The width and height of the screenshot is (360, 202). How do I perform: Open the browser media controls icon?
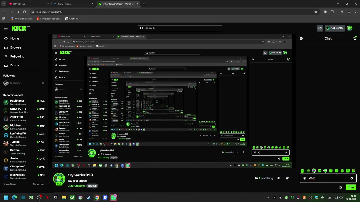pos(342,12)
